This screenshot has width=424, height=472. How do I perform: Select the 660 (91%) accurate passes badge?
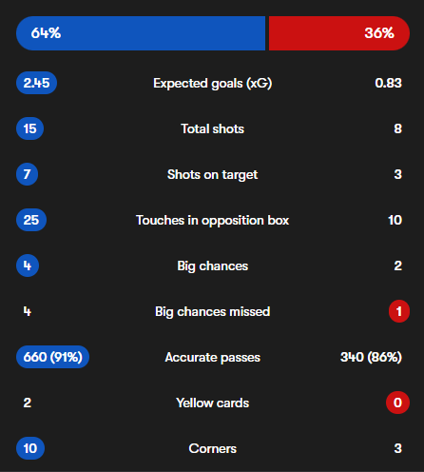click(x=52, y=357)
